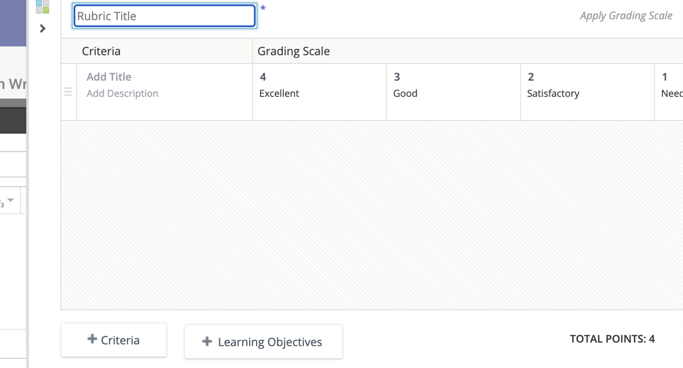Click Add Title placeholder in criteria row

109,77
